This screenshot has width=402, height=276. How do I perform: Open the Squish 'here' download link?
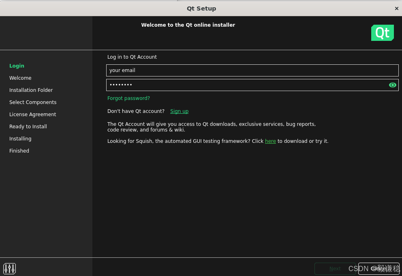click(x=270, y=141)
